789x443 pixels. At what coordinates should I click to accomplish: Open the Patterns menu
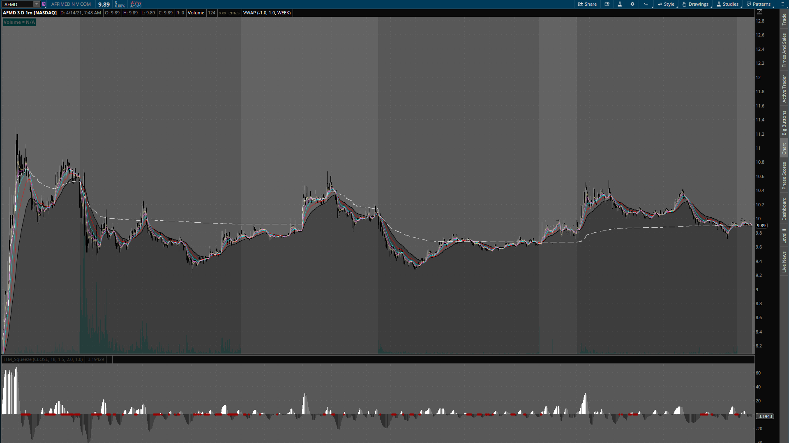pos(759,4)
